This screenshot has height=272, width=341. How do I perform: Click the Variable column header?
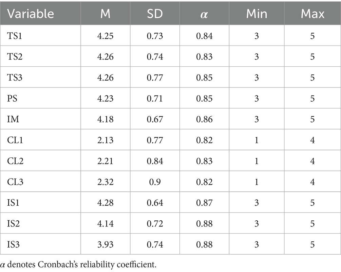[x=31, y=14]
